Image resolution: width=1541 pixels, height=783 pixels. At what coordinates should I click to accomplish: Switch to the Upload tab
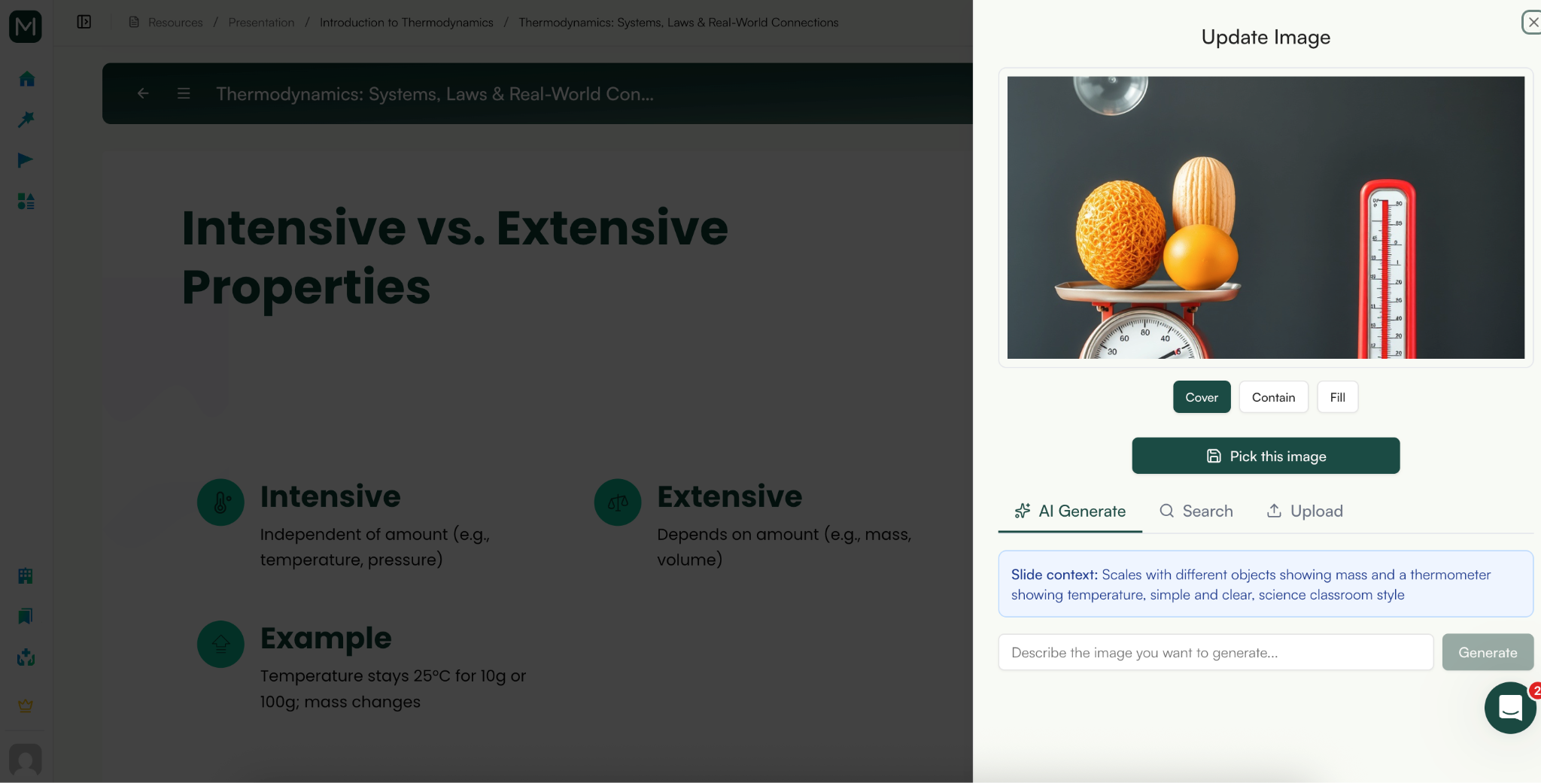click(x=1305, y=511)
